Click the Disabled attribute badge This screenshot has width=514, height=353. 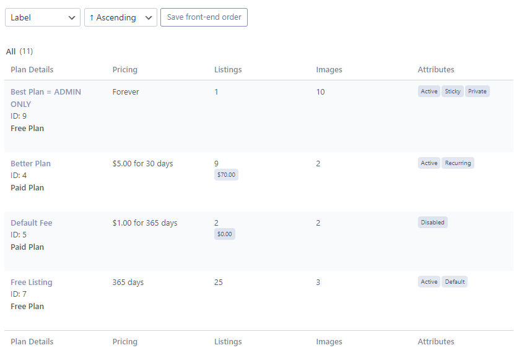pyautogui.click(x=432, y=223)
